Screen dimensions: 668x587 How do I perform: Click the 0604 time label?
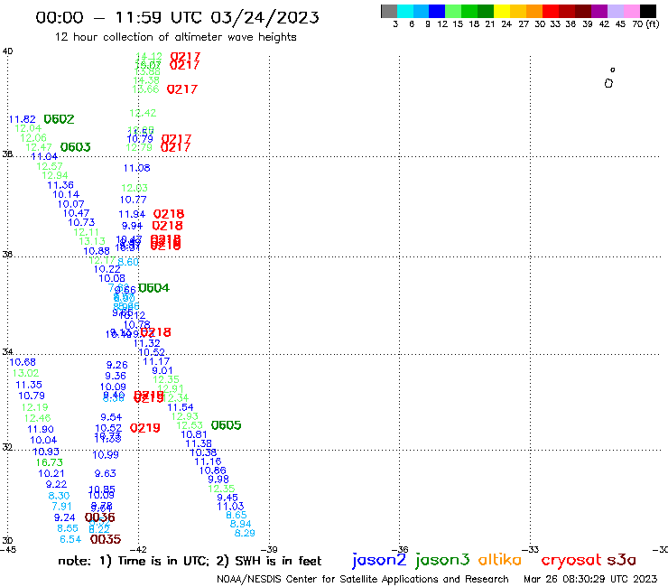(154, 288)
